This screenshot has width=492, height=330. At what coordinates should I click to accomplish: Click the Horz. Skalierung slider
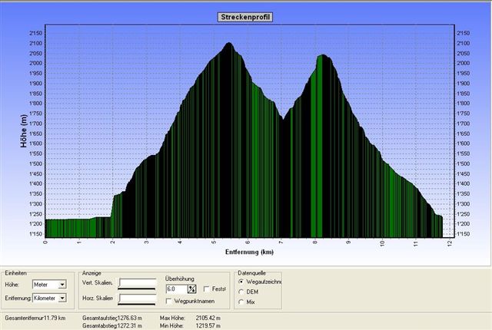pos(137,298)
